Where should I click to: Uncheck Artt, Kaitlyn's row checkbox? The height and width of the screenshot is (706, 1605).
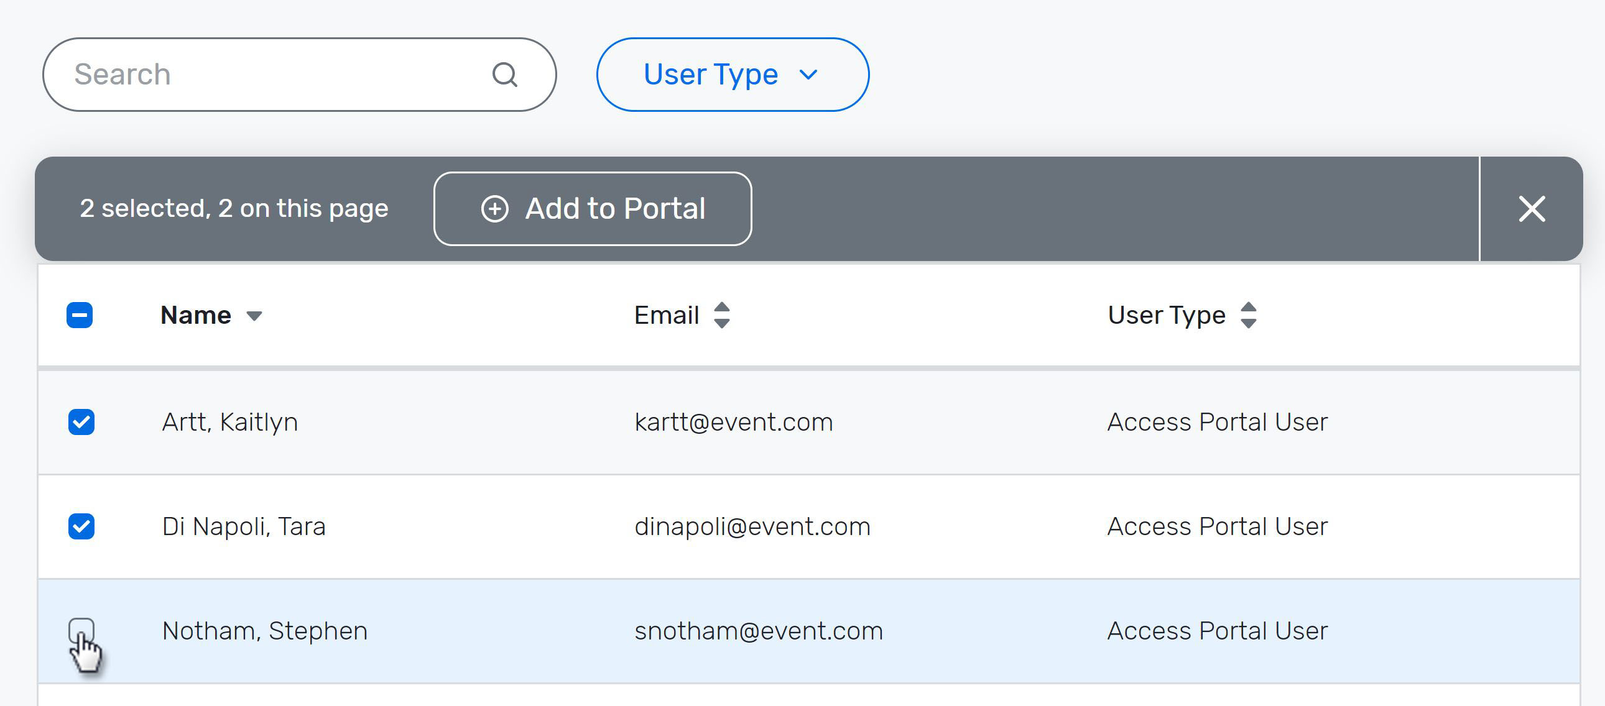pyautogui.click(x=81, y=422)
